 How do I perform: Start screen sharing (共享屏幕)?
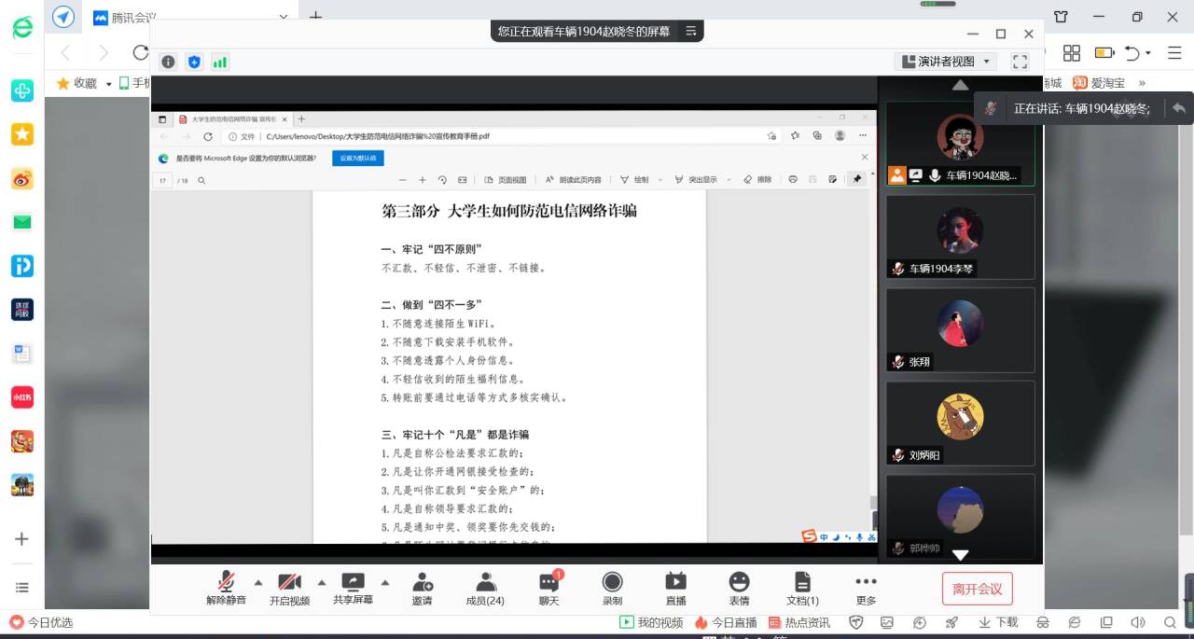(x=353, y=588)
